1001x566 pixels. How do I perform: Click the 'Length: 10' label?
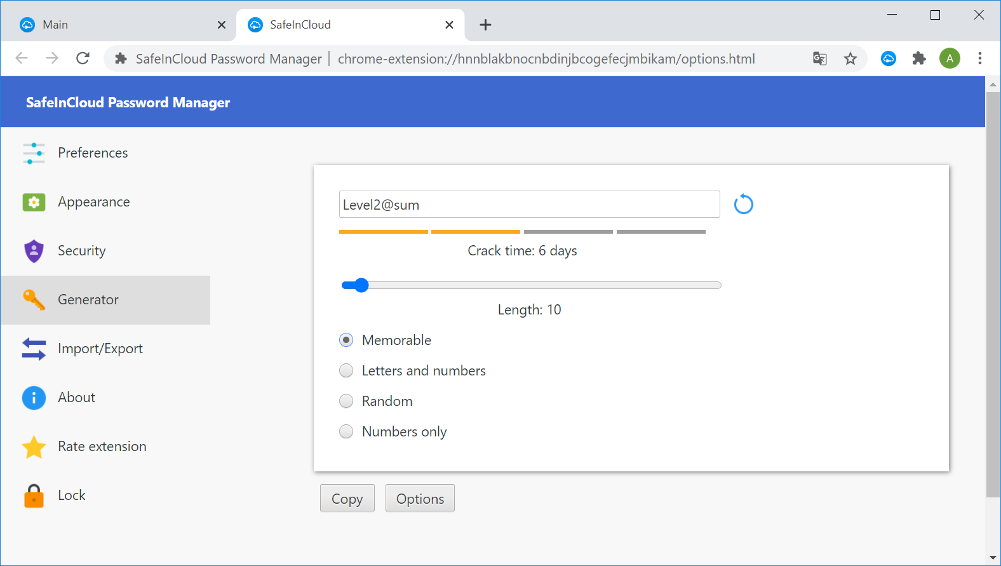coord(529,310)
